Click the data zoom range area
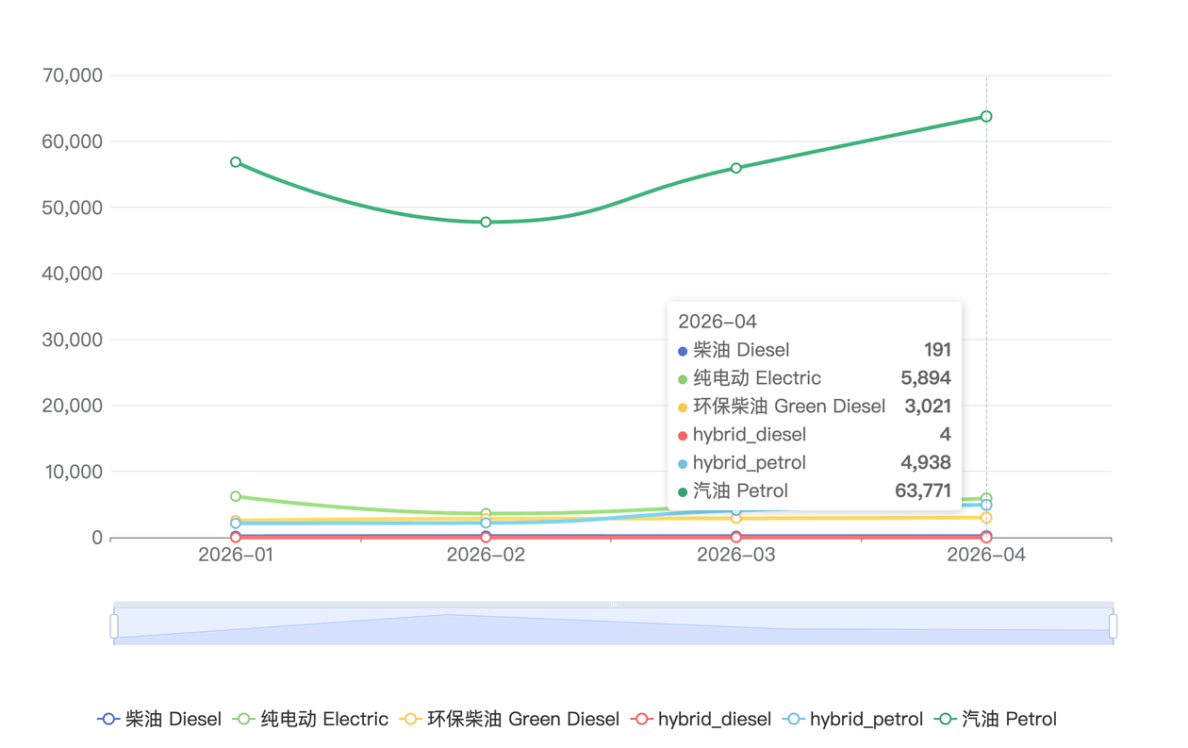Screen dimensions: 1188x748 [614, 626]
